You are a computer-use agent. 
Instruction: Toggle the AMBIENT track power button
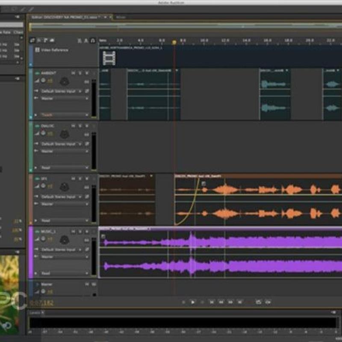coord(37,73)
